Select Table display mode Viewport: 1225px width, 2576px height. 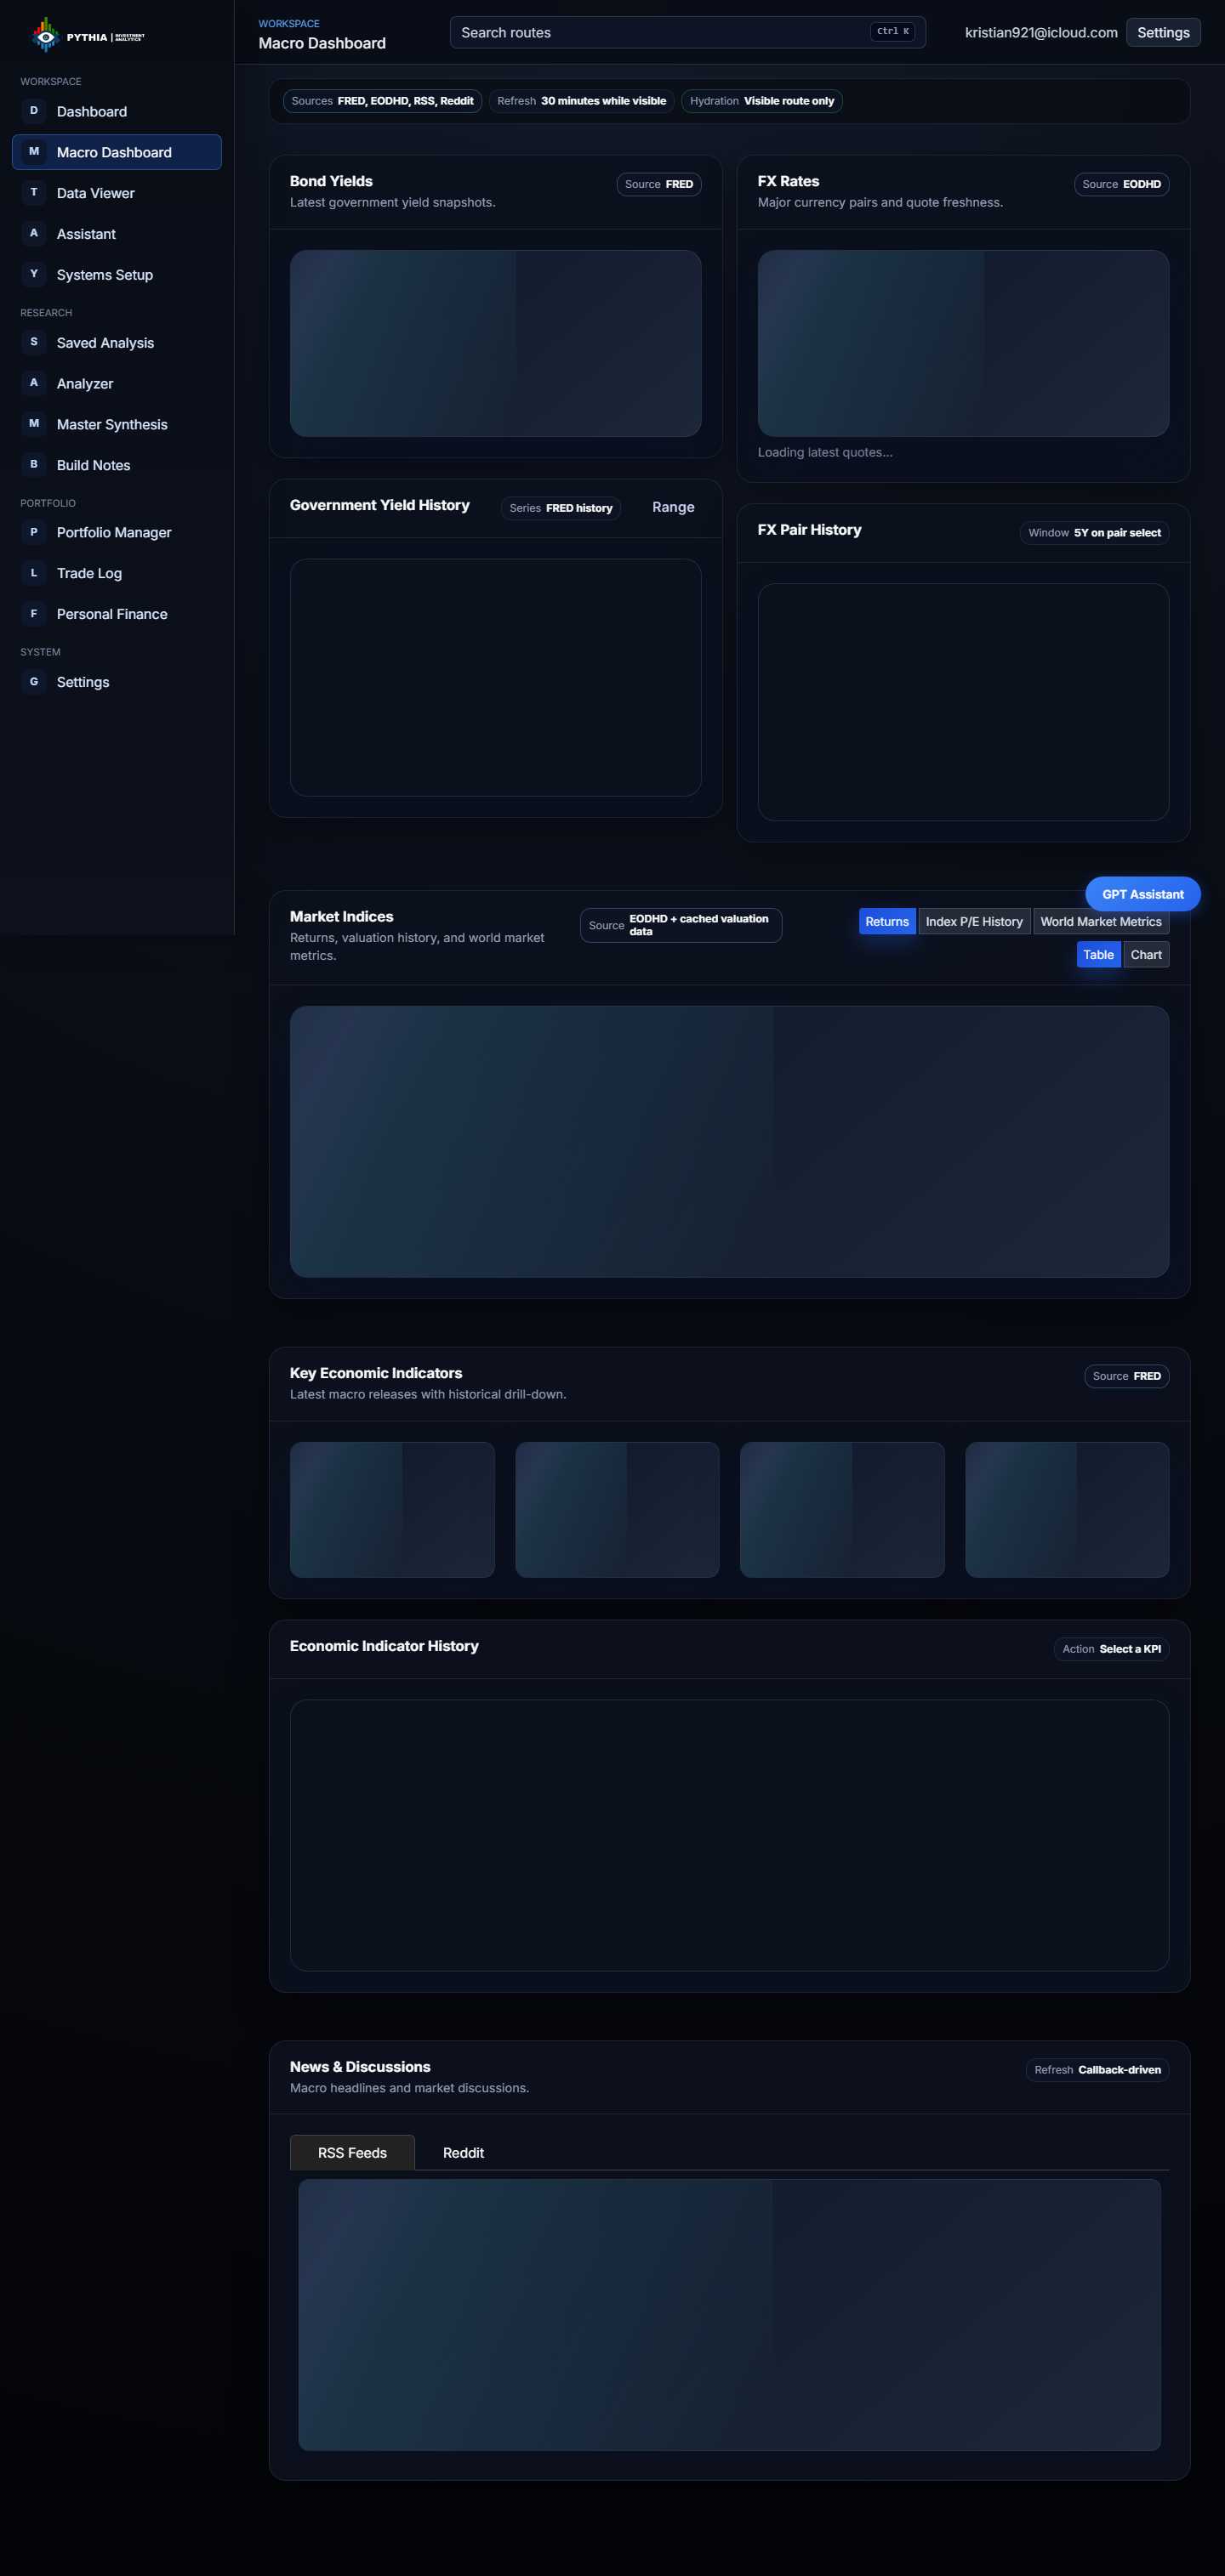(1098, 954)
